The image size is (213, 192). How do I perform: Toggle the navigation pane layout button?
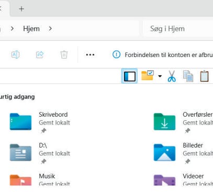coord(129,76)
